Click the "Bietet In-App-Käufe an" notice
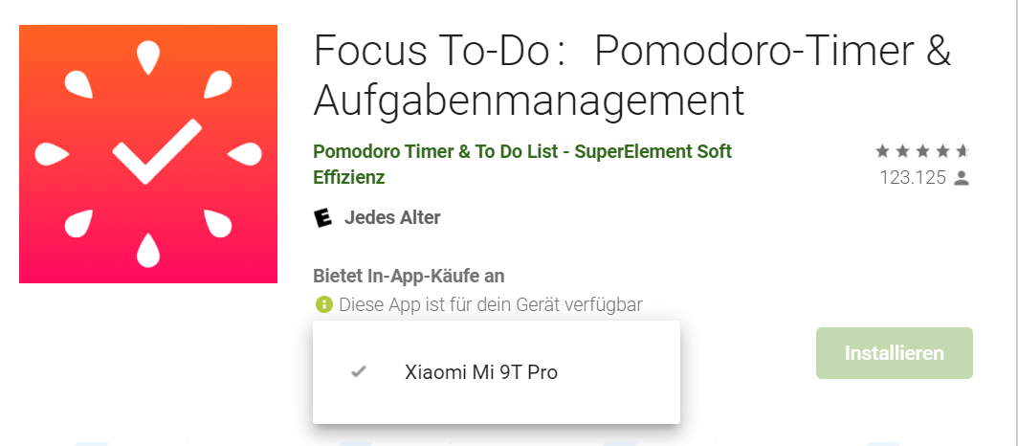This screenshot has width=1018, height=446. pos(409,276)
